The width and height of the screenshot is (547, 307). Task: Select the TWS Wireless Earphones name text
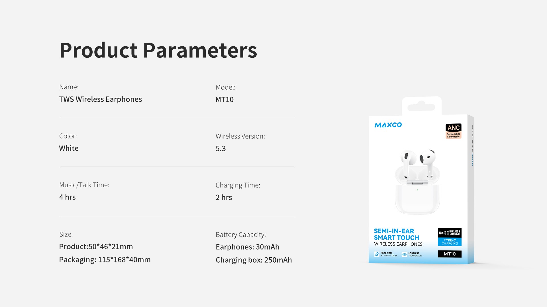coord(100,99)
